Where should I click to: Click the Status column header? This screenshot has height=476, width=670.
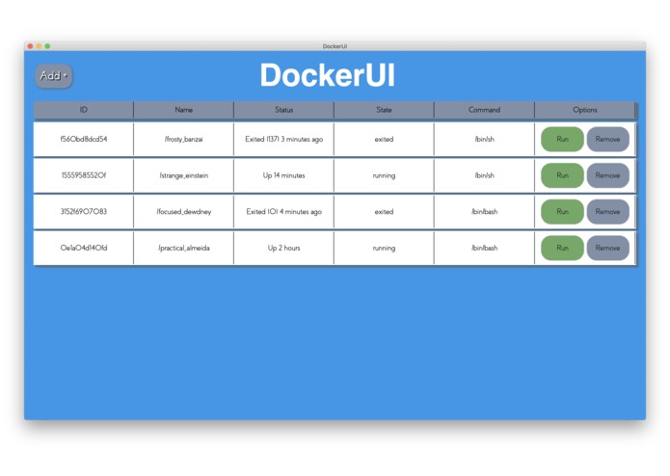pos(283,110)
